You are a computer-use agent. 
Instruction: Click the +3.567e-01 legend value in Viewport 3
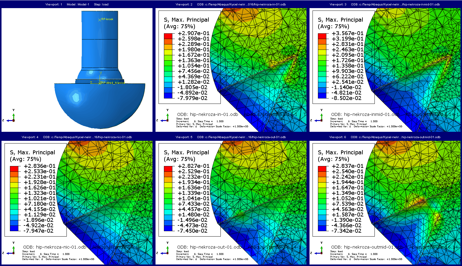click(347, 33)
